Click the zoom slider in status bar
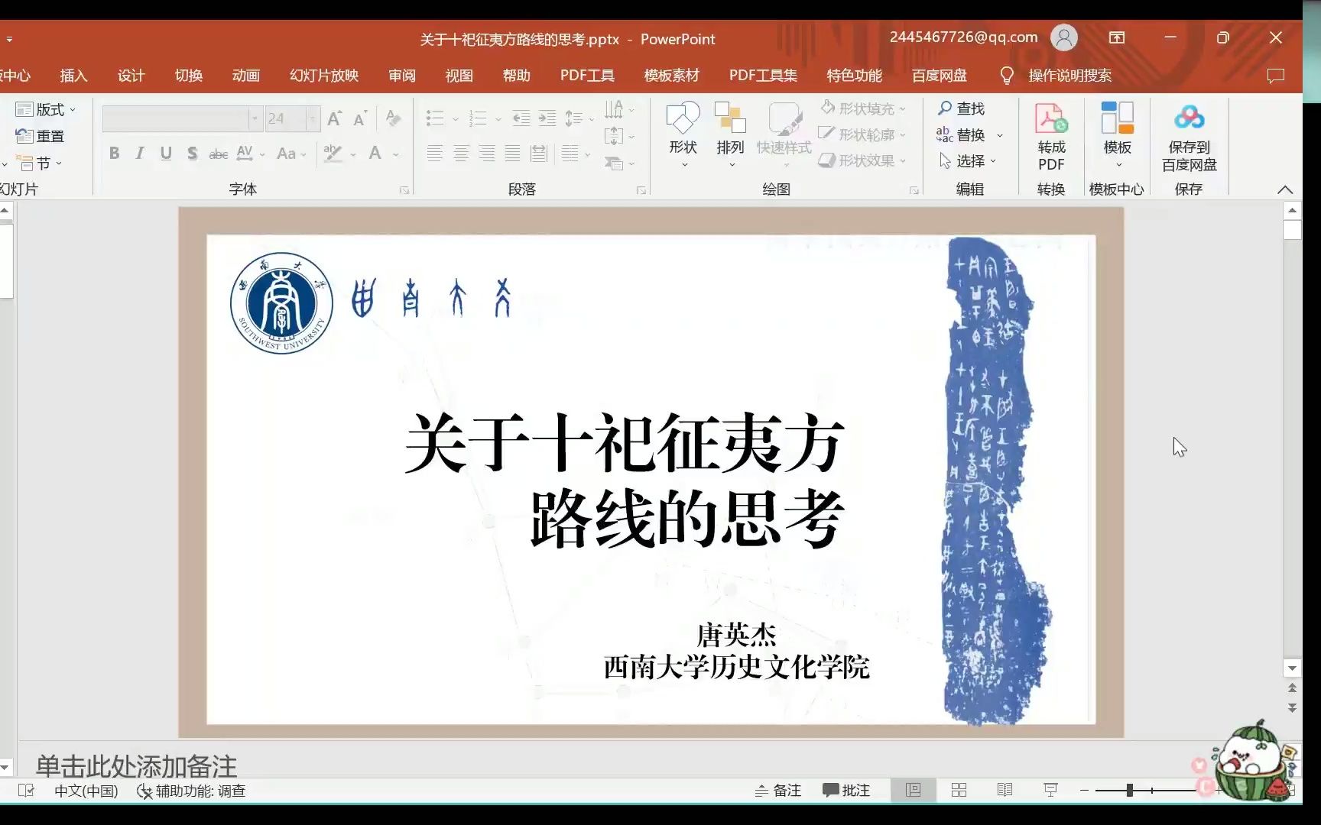Viewport: 1321px width, 825px height. tap(1130, 791)
